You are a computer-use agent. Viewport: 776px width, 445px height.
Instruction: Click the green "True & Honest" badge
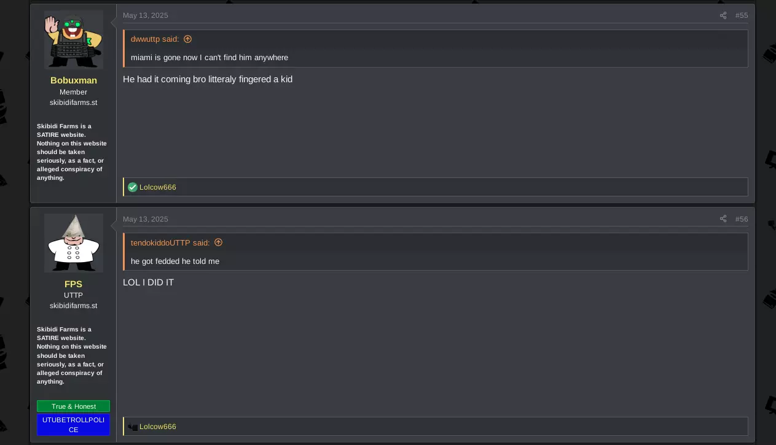(74, 406)
